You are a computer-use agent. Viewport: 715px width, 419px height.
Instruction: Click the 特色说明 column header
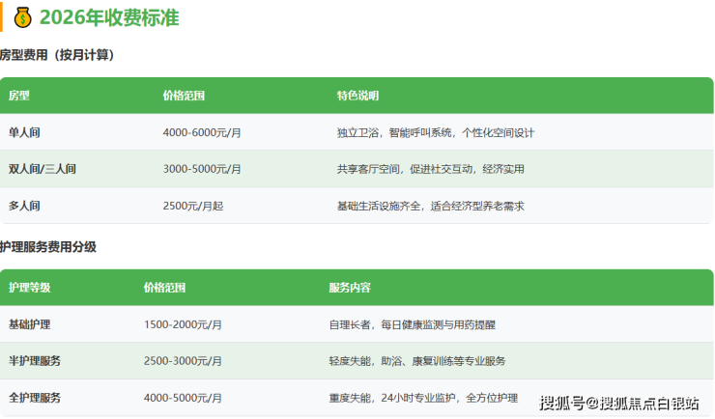(357, 97)
